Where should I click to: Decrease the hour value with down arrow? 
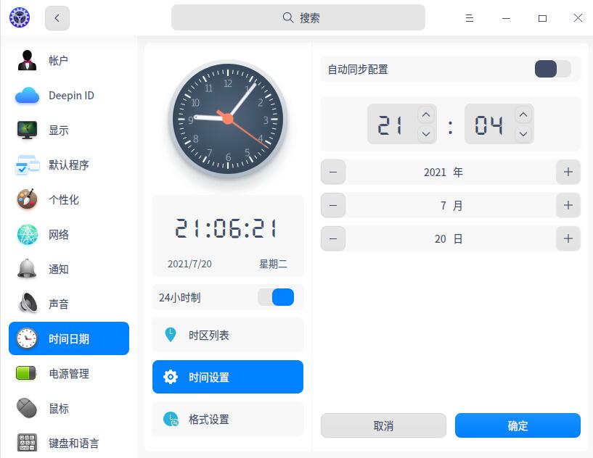pos(426,133)
